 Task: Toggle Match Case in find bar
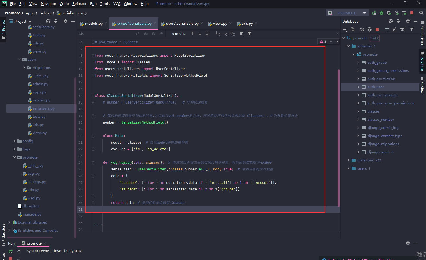[146, 33]
